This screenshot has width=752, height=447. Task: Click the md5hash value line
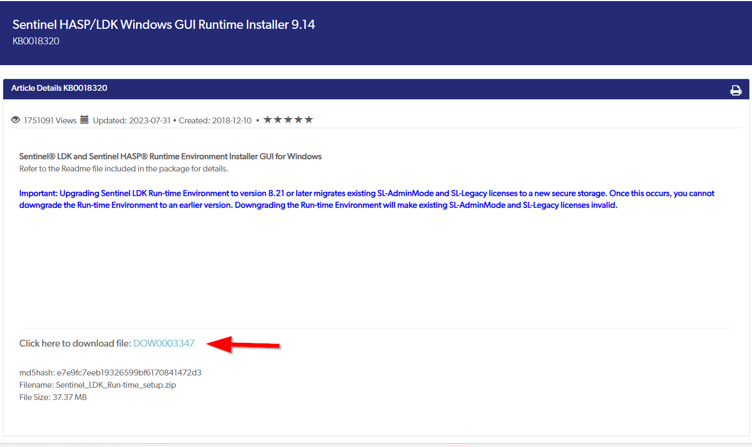[110, 373]
